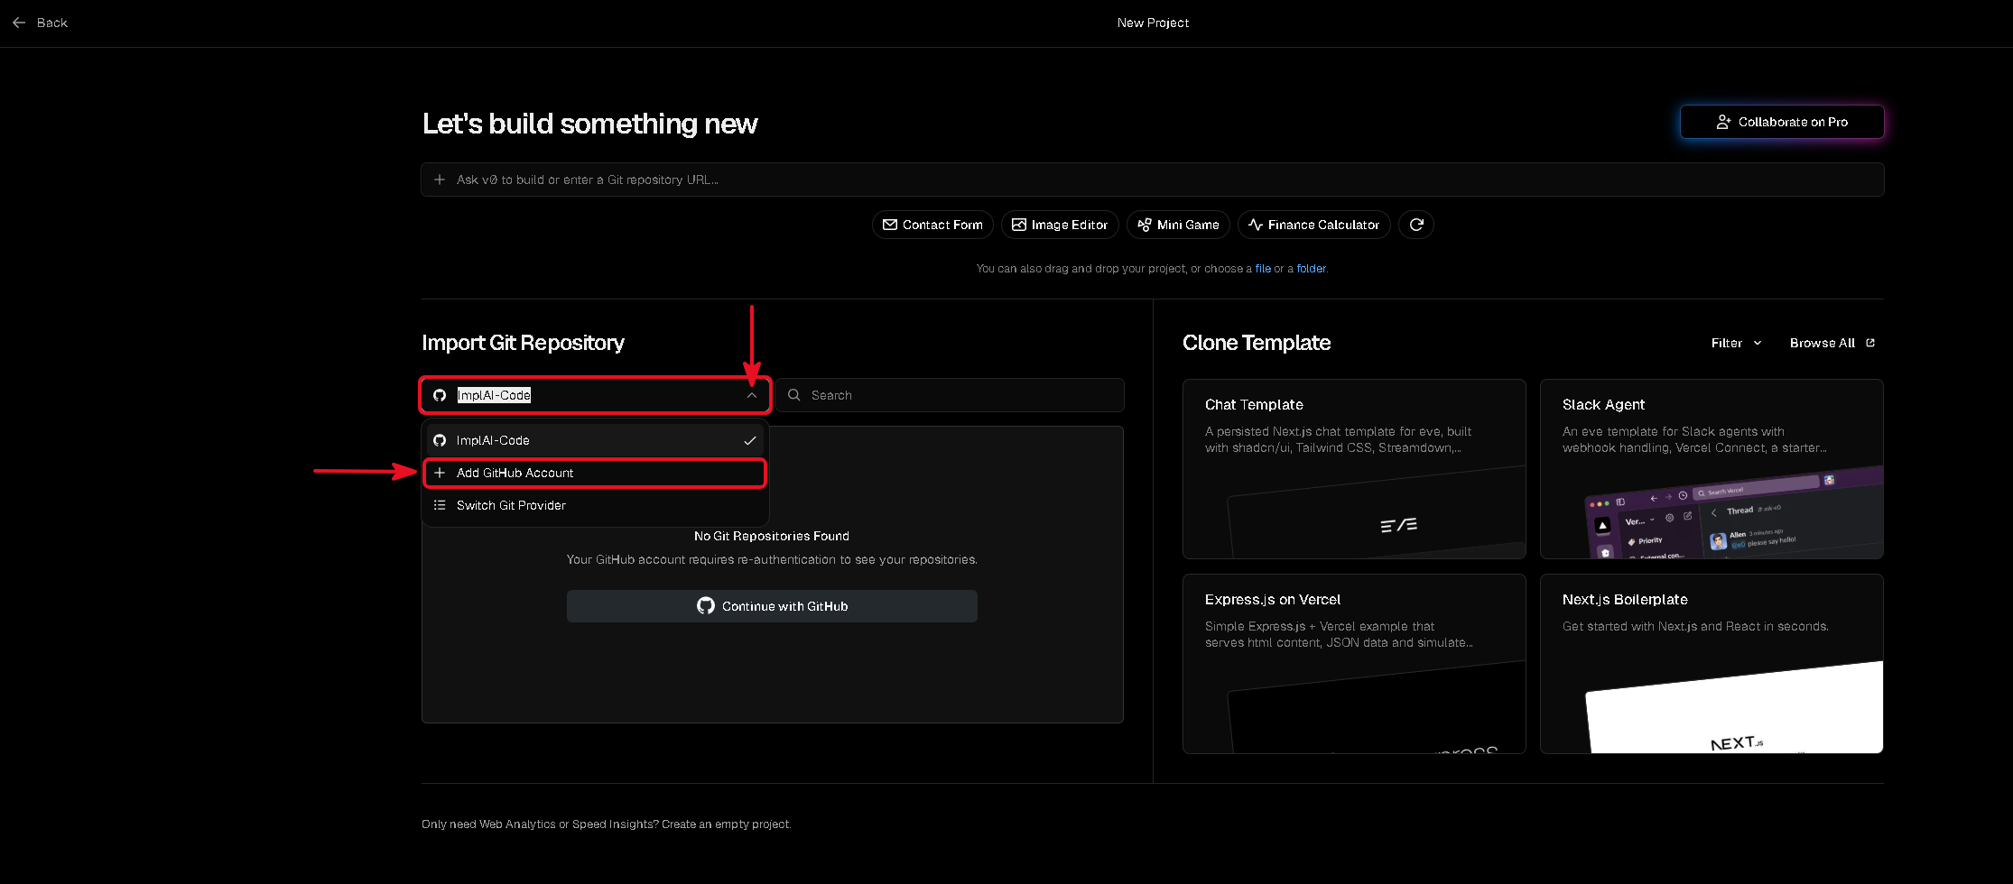Select the Finance Calculator suggestion
Image resolution: width=2013 pixels, height=884 pixels.
pyautogui.click(x=1313, y=225)
